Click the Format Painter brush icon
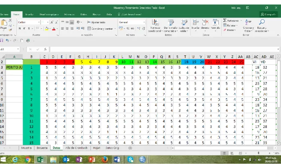 pos(10,30)
